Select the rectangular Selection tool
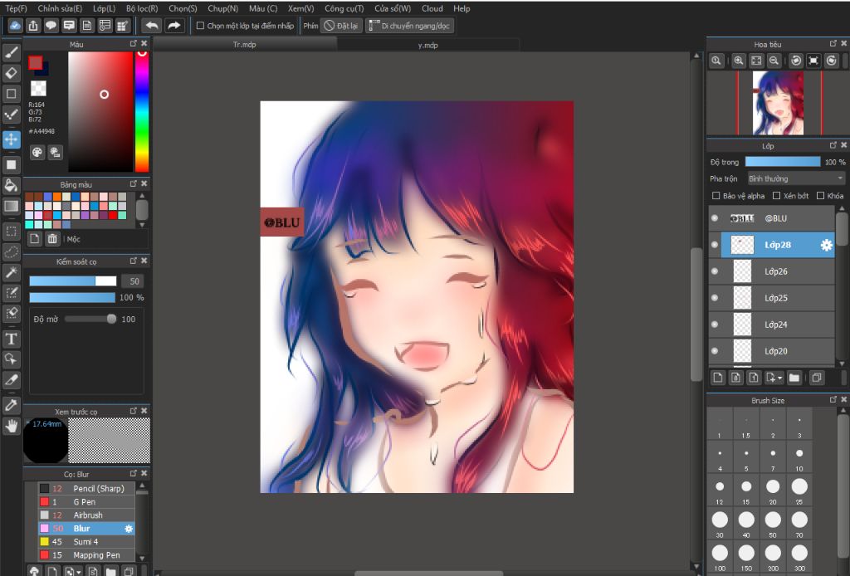The width and height of the screenshot is (850, 576). pyautogui.click(x=12, y=232)
